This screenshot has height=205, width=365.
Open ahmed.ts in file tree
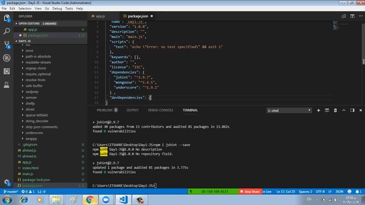[x=29, y=156]
